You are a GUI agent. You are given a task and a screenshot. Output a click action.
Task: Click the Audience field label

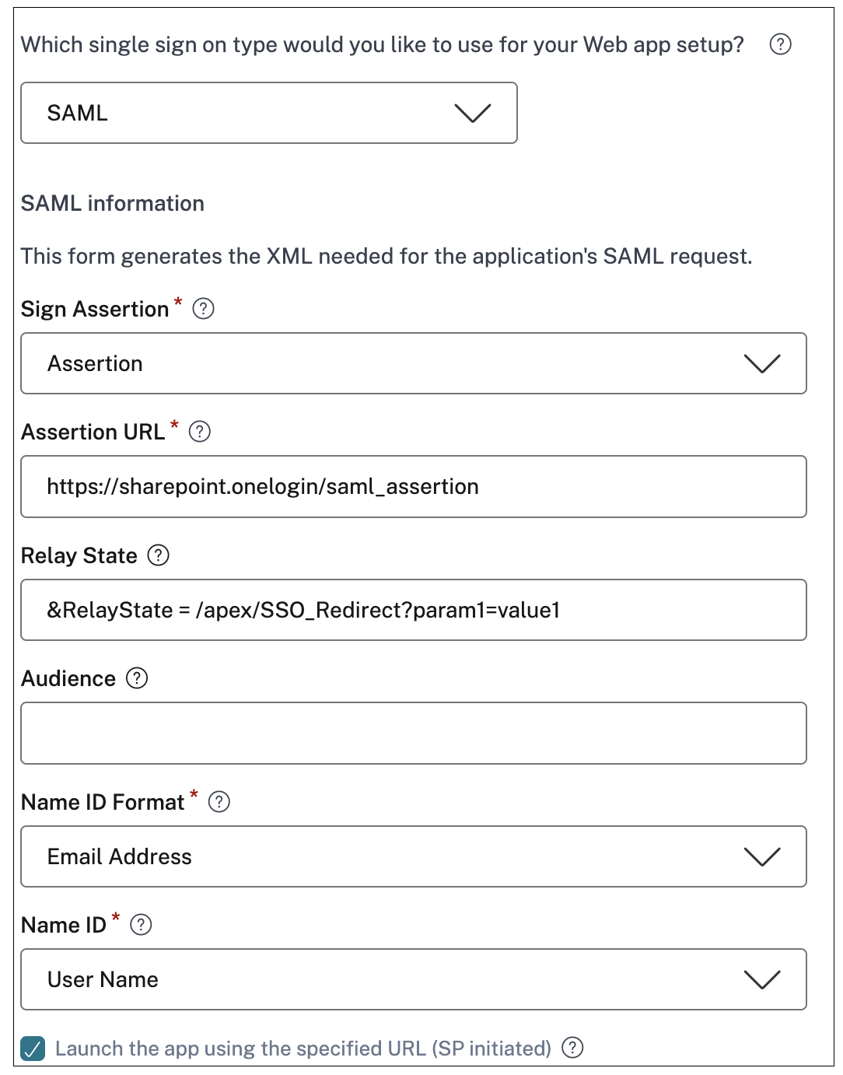(68, 679)
